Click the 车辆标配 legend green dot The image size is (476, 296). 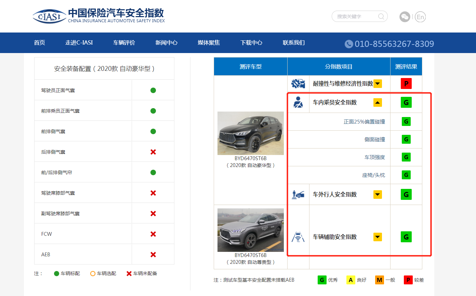click(x=57, y=273)
